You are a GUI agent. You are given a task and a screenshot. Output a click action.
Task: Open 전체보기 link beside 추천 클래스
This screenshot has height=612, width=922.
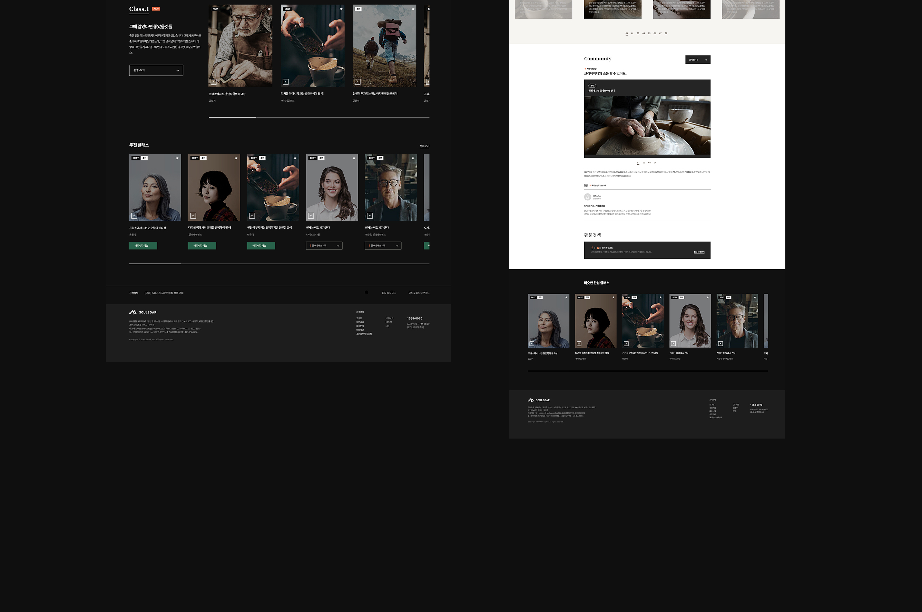point(424,146)
